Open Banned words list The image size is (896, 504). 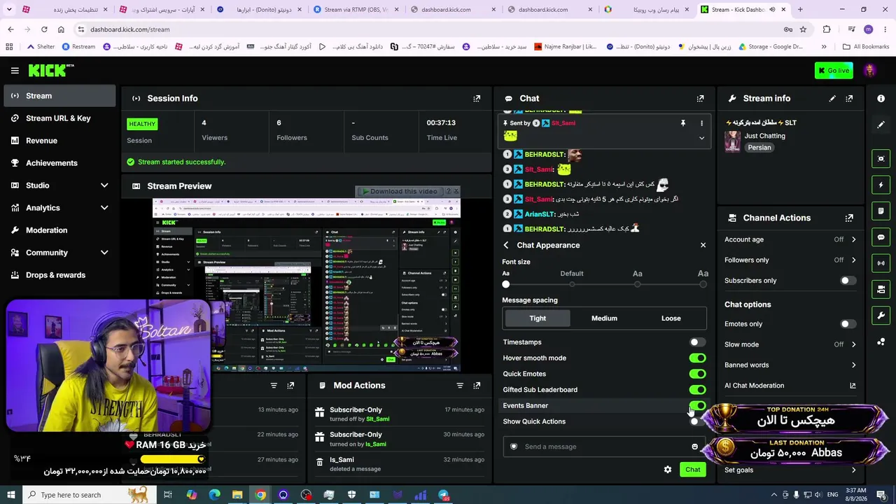click(790, 365)
